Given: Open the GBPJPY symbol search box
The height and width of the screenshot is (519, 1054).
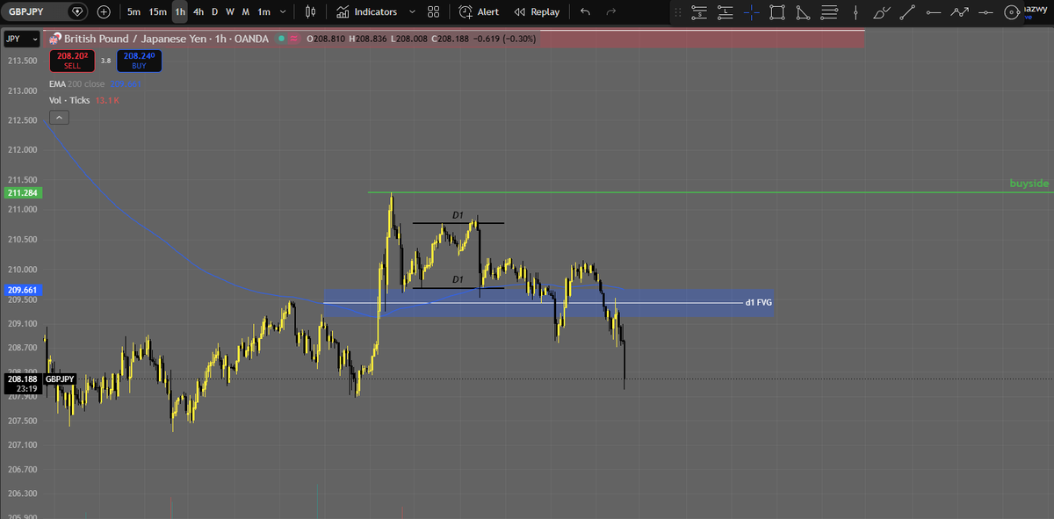Looking at the screenshot, I should 32,11.
